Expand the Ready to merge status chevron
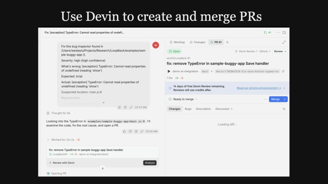328x184 pixels. pos(197,99)
